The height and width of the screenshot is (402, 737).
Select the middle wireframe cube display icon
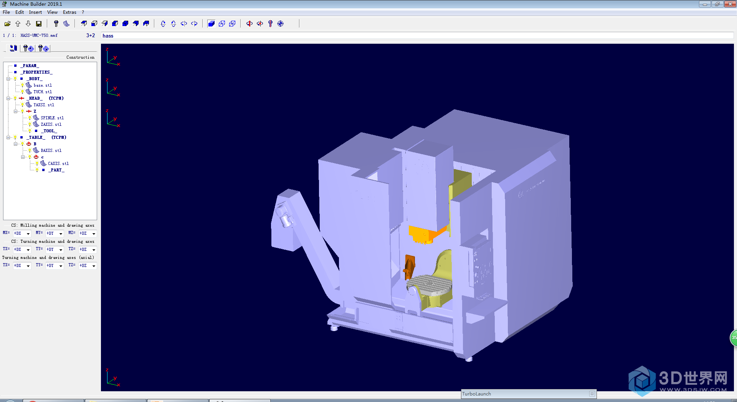pyautogui.click(x=222, y=24)
